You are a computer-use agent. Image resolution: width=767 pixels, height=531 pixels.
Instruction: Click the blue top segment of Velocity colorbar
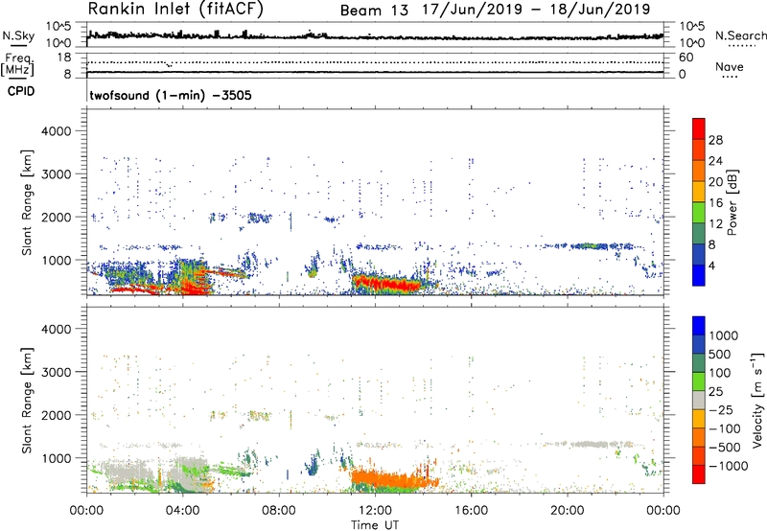pos(699,326)
